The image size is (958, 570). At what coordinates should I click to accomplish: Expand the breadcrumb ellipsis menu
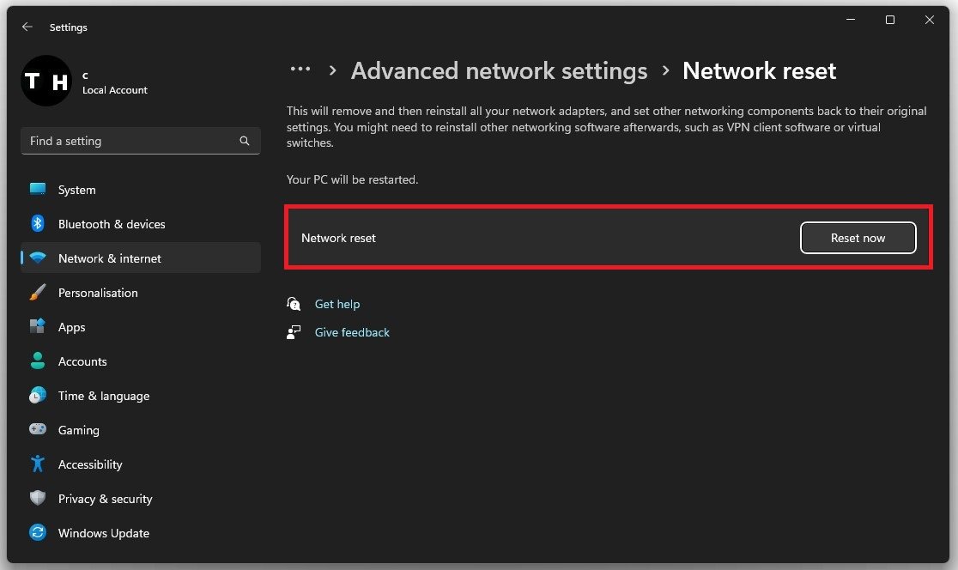click(300, 70)
